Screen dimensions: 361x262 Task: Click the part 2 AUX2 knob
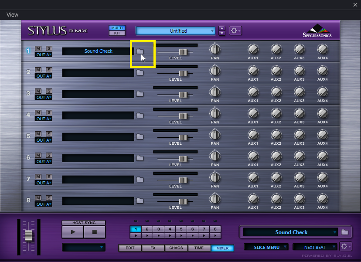pyautogui.click(x=276, y=71)
